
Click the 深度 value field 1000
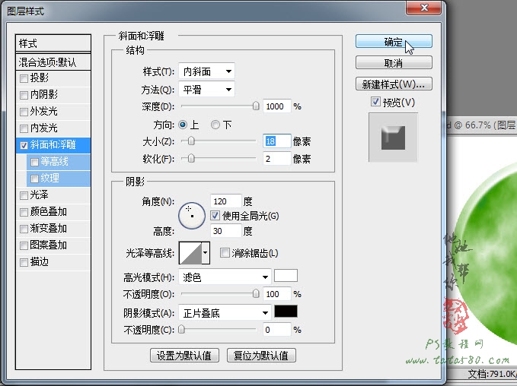tap(277, 106)
